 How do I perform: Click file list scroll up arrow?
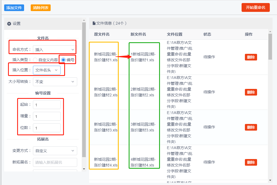270,31
